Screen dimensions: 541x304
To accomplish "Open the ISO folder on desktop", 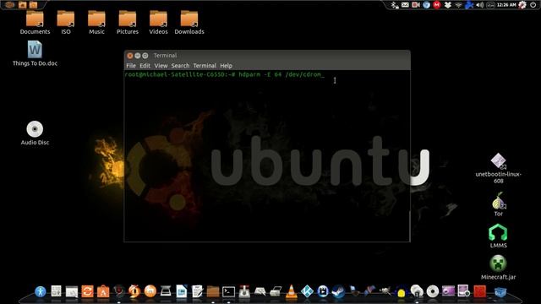I will [66, 23].
